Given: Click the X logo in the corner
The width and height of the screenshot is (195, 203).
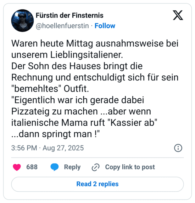Looking at the screenshot, I should [178, 15].
